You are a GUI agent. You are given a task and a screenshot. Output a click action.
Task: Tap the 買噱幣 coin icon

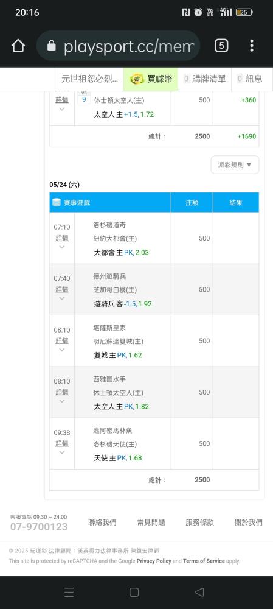pyautogui.click(x=137, y=79)
